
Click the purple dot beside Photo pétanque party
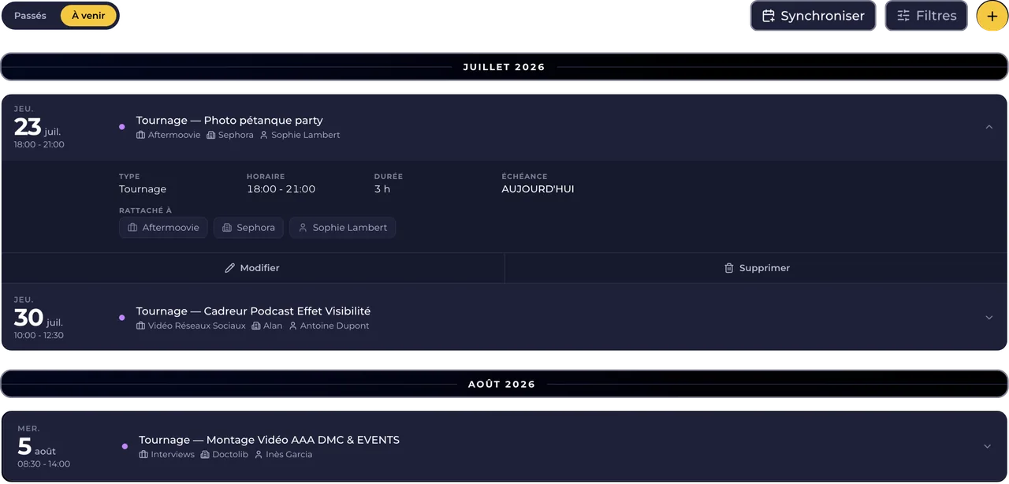(121, 126)
